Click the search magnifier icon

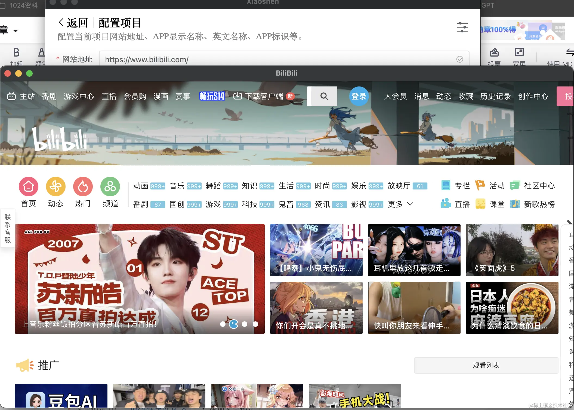[324, 96]
